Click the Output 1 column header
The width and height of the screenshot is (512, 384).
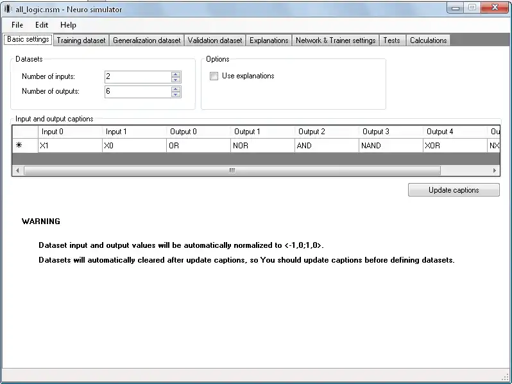point(262,132)
